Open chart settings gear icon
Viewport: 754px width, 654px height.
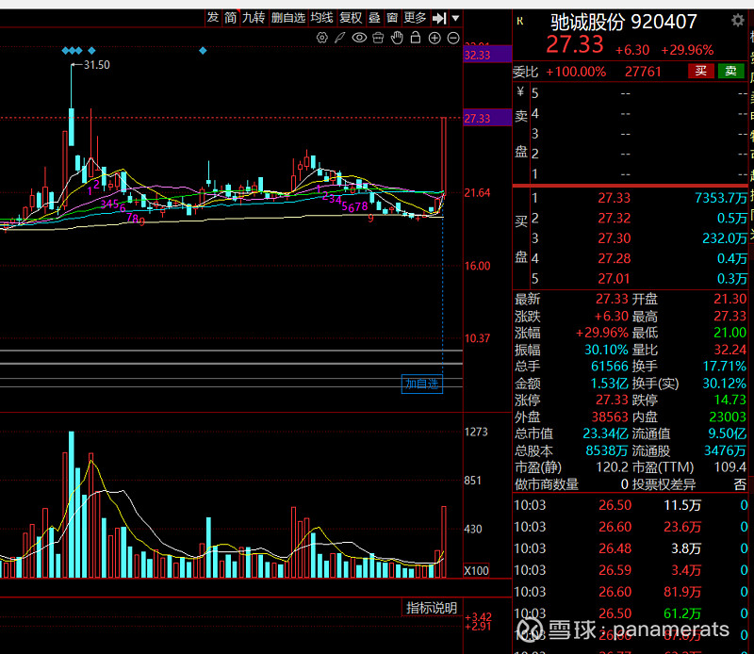pos(322,38)
